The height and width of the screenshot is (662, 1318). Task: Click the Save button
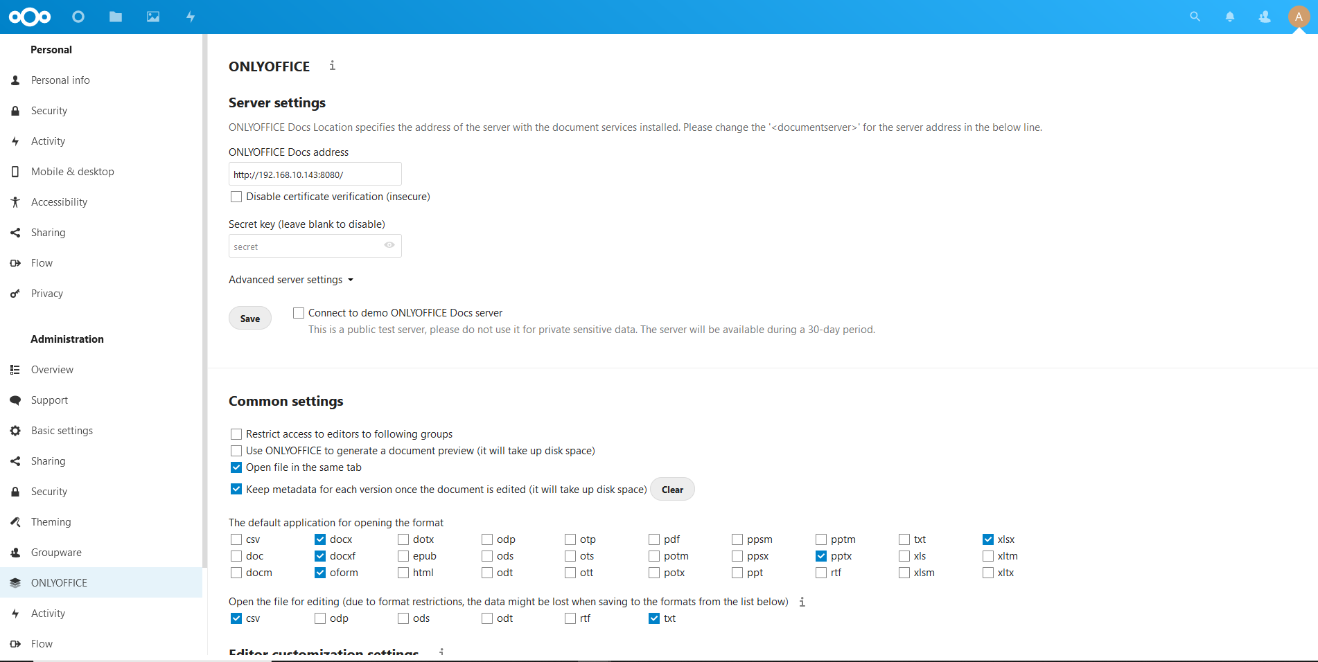pos(250,319)
